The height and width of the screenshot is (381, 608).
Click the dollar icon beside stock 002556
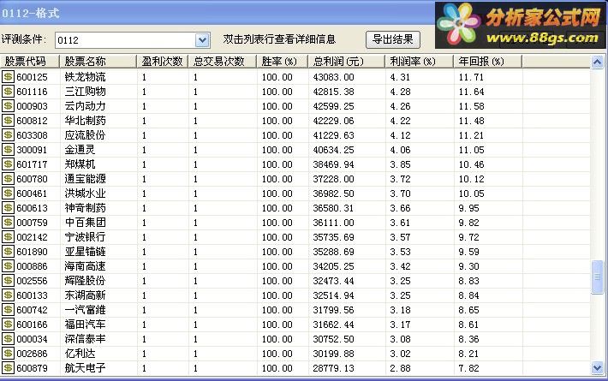click(x=8, y=281)
